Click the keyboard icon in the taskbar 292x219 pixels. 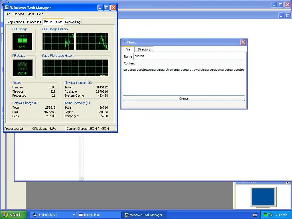255,215
